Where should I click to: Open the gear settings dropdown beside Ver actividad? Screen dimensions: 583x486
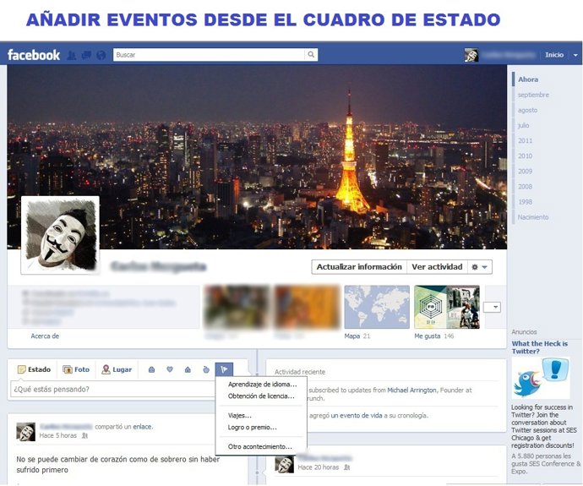(x=480, y=267)
